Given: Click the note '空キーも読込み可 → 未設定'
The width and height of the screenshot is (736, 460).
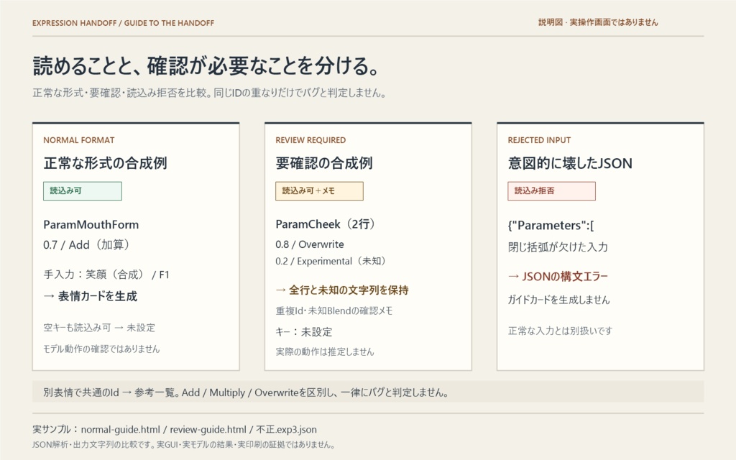Looking at the screenshot, I should point(99,328).
